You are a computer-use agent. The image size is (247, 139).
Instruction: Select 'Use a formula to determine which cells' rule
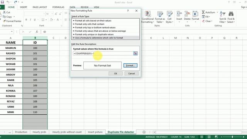(x=105, y=38)
